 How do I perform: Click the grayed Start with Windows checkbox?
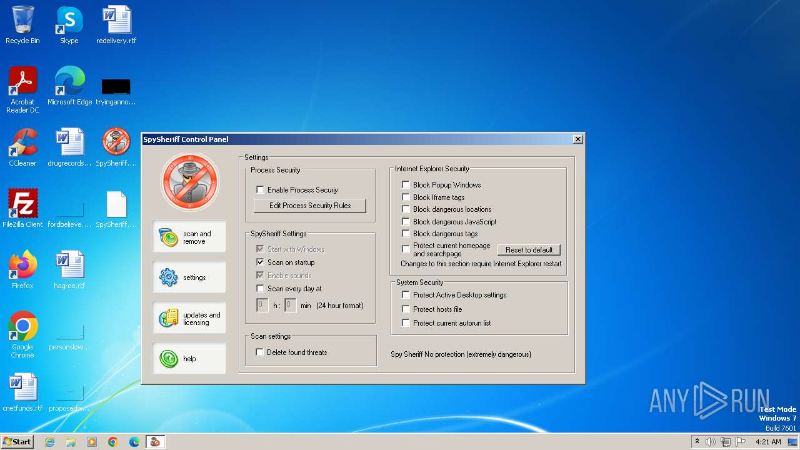coord(261,249)
